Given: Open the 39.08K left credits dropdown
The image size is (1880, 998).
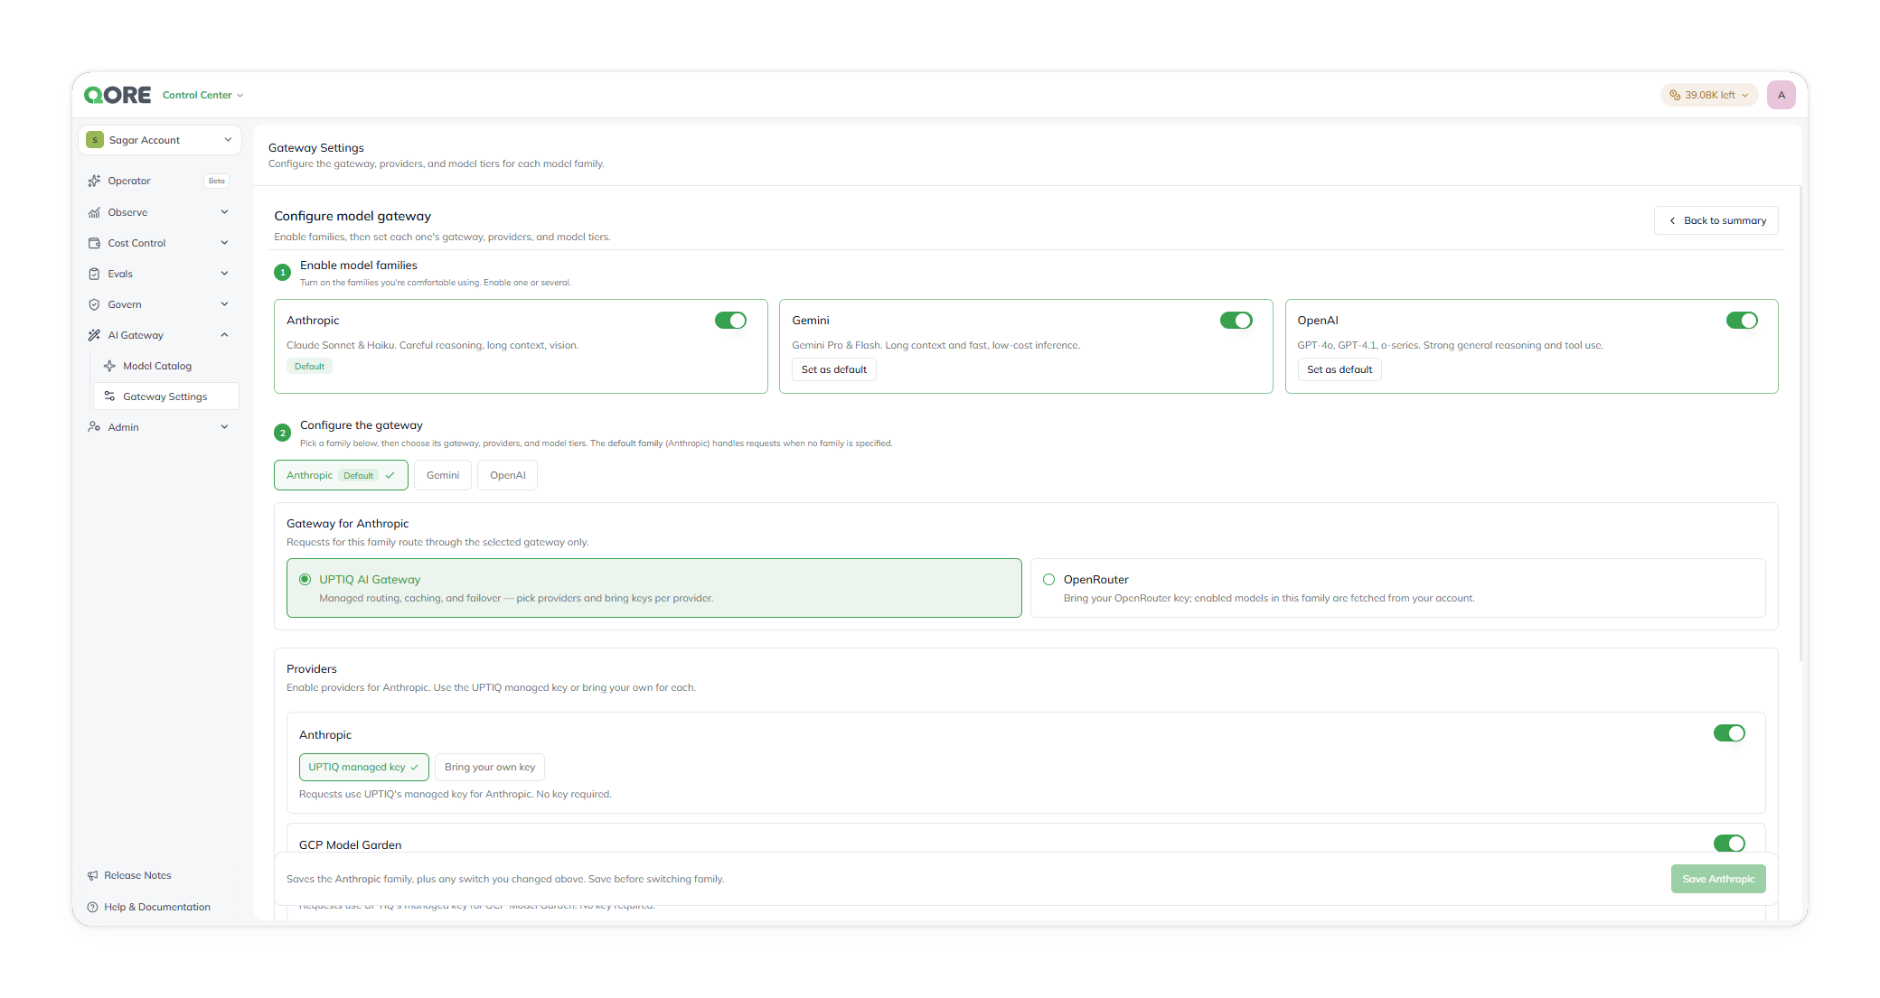Looking at the screenshot, I should [x=1708, y=95].
